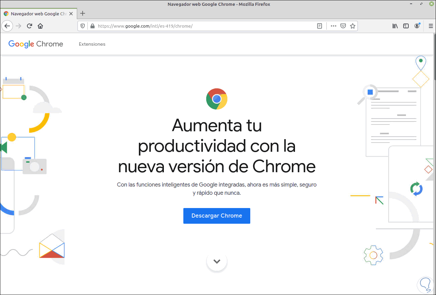Open page actions three-dot menu
Image resolution: width=436 pixels, height=295 pixels.
click(x=334, y=26)
